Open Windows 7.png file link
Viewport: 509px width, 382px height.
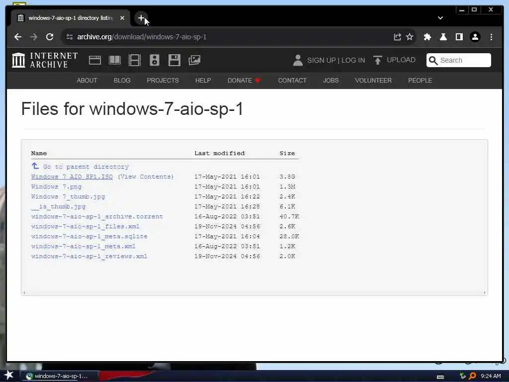(x=57, y=187)
